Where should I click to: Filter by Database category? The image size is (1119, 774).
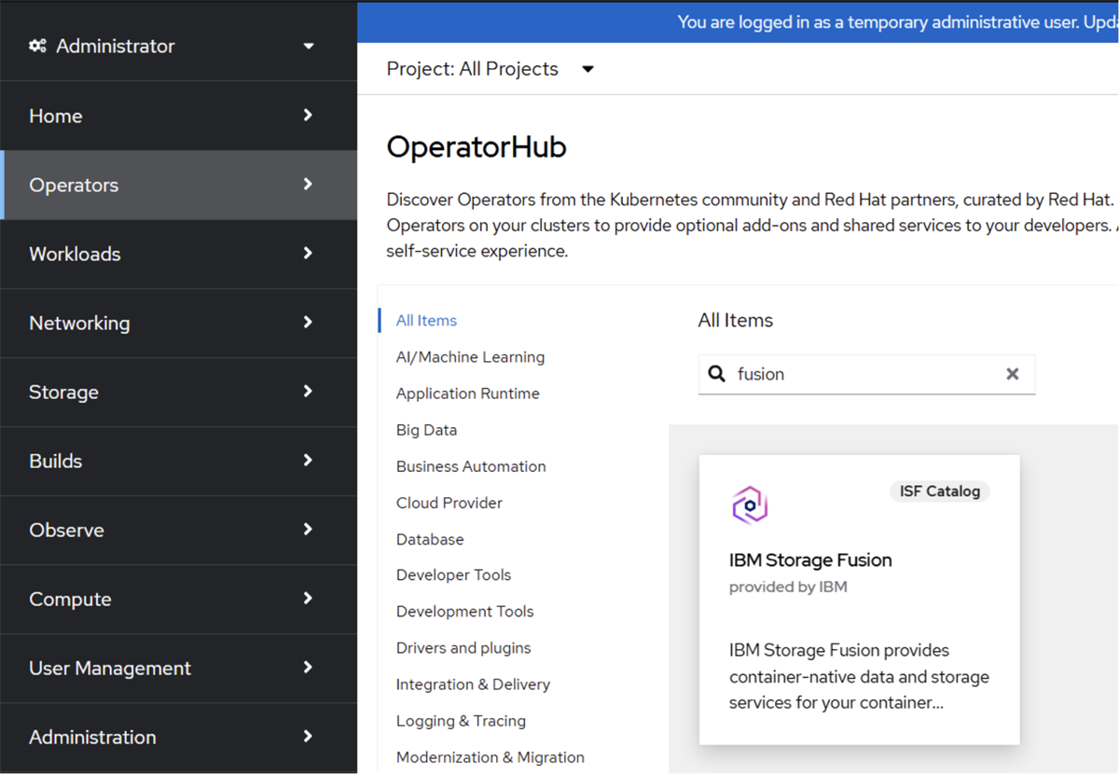(429, 539)
